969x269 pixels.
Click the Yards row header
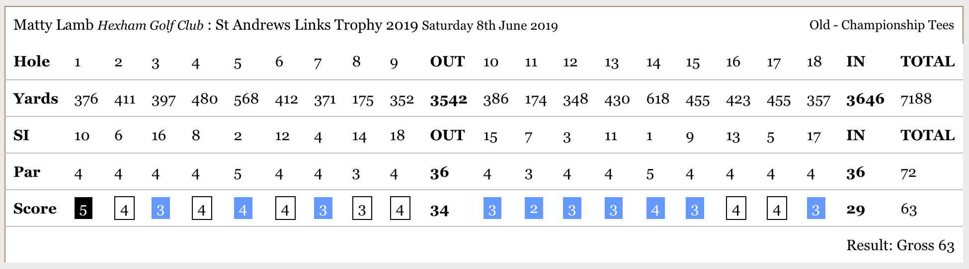click(36, 99)
